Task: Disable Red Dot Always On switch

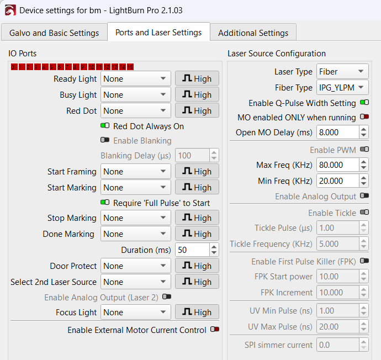Action: [x=105, y=125]
